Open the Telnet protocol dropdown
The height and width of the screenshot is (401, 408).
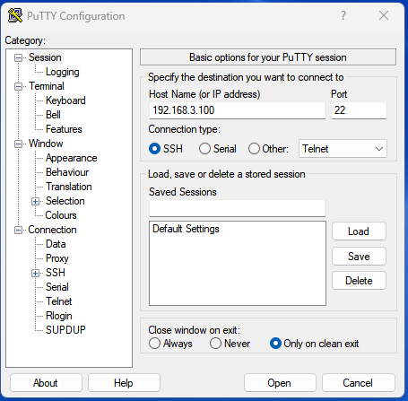coord(343,149)
